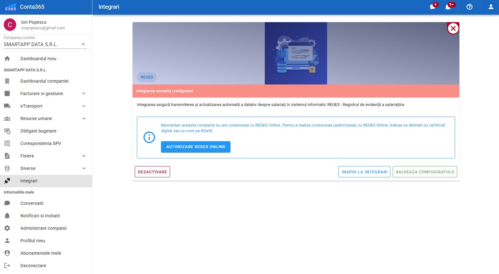Image resolution: width=499 pixels, height=274 pixels.
Task: Expand the Fisiere menu
Action: (x=84, y=156)
